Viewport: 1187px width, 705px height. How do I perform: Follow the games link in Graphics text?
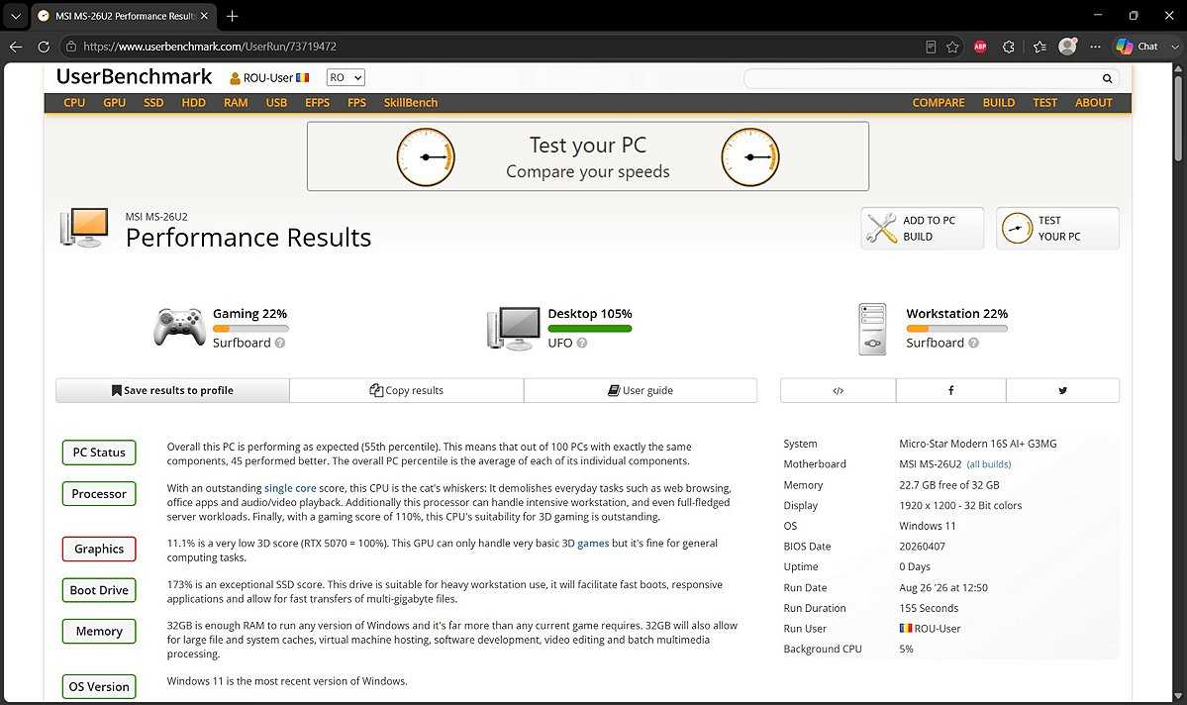point(593,544)
